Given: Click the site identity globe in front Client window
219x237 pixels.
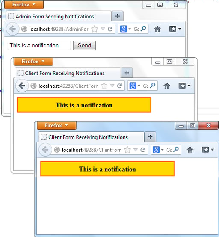Looking at the screenshot, I should pyautogui.click(x=57, y=150).
